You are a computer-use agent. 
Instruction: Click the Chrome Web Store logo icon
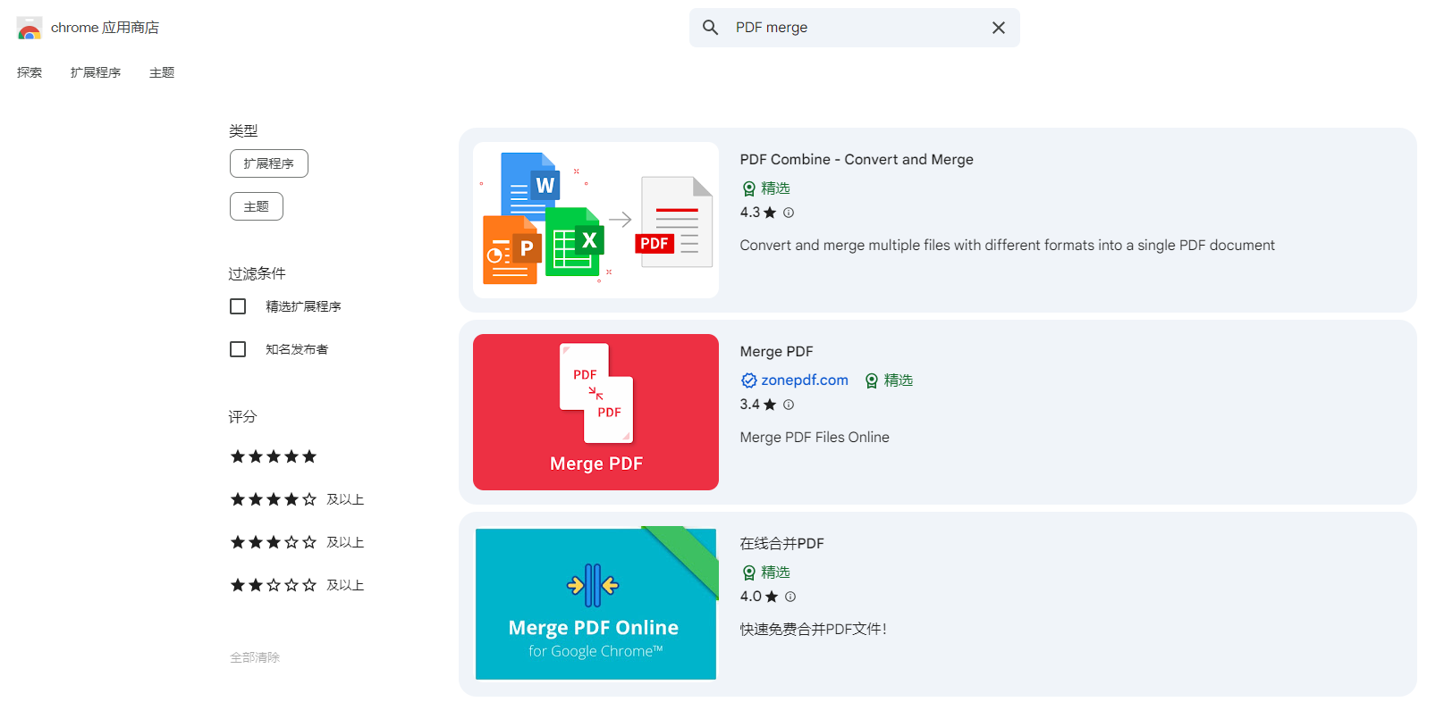[30, 29]
